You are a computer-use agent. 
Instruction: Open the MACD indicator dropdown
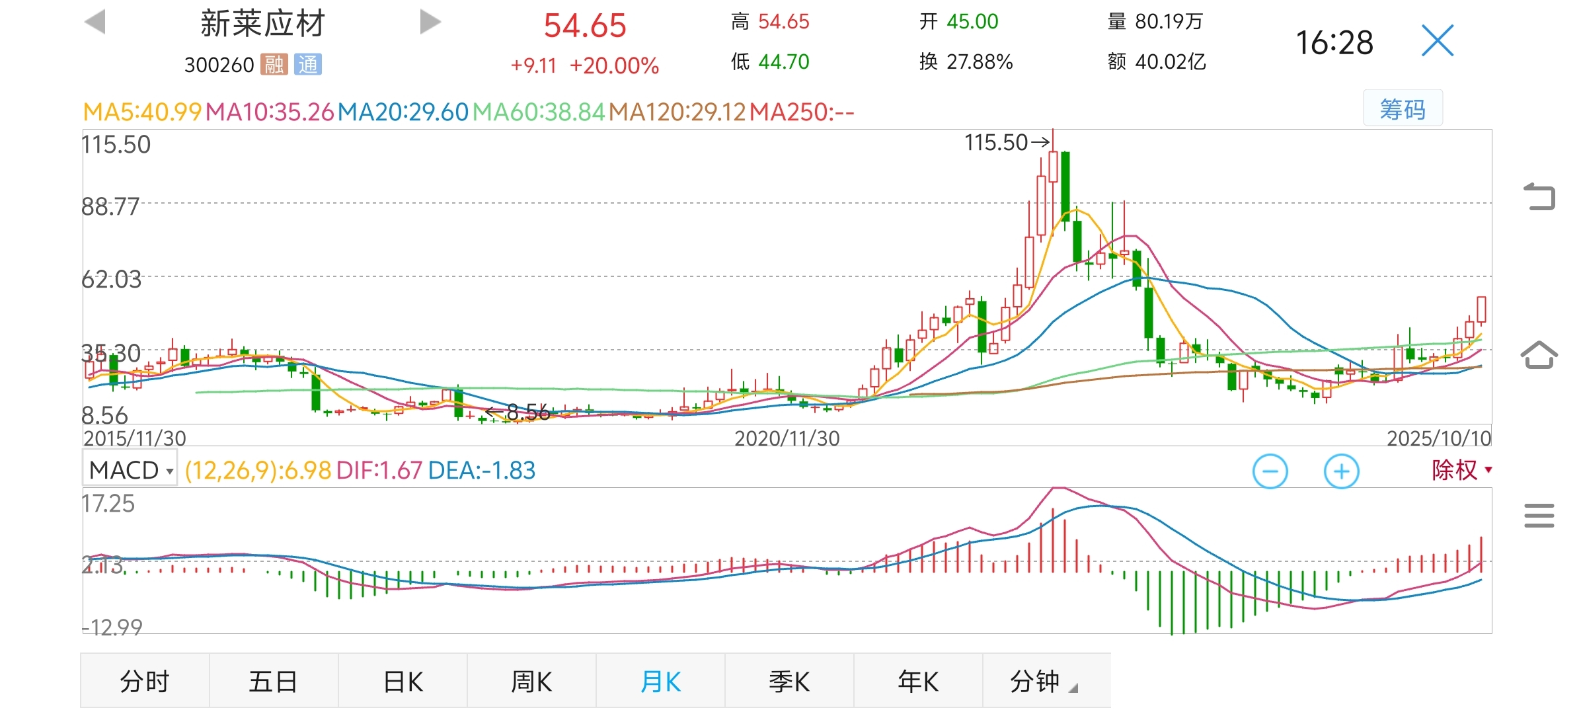(130, 470)
